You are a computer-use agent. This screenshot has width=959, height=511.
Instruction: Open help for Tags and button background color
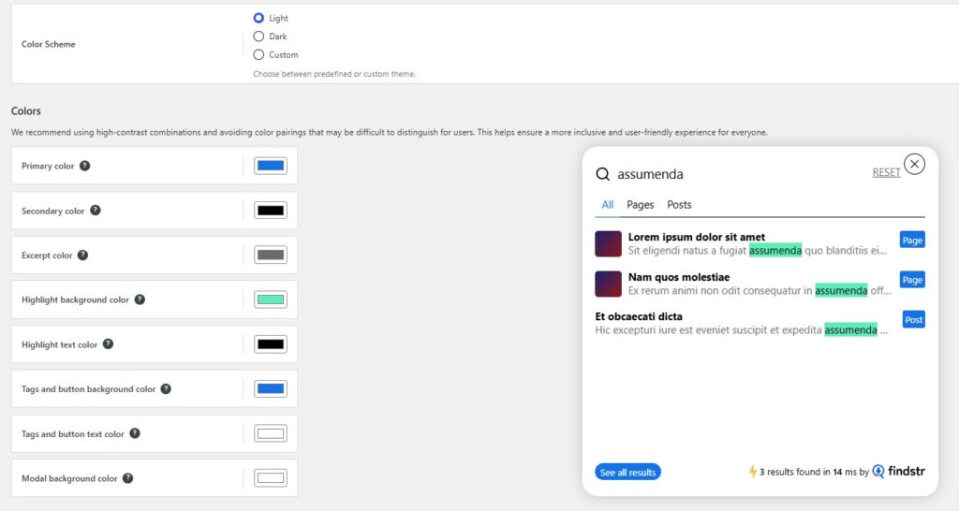coord(167,388)
